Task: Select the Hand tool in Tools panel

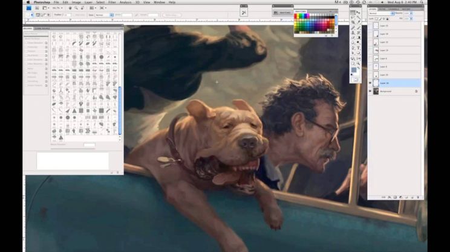Action: point(353,63)
